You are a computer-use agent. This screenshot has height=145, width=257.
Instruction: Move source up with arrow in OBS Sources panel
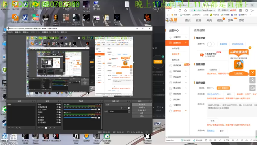[50, 128]
